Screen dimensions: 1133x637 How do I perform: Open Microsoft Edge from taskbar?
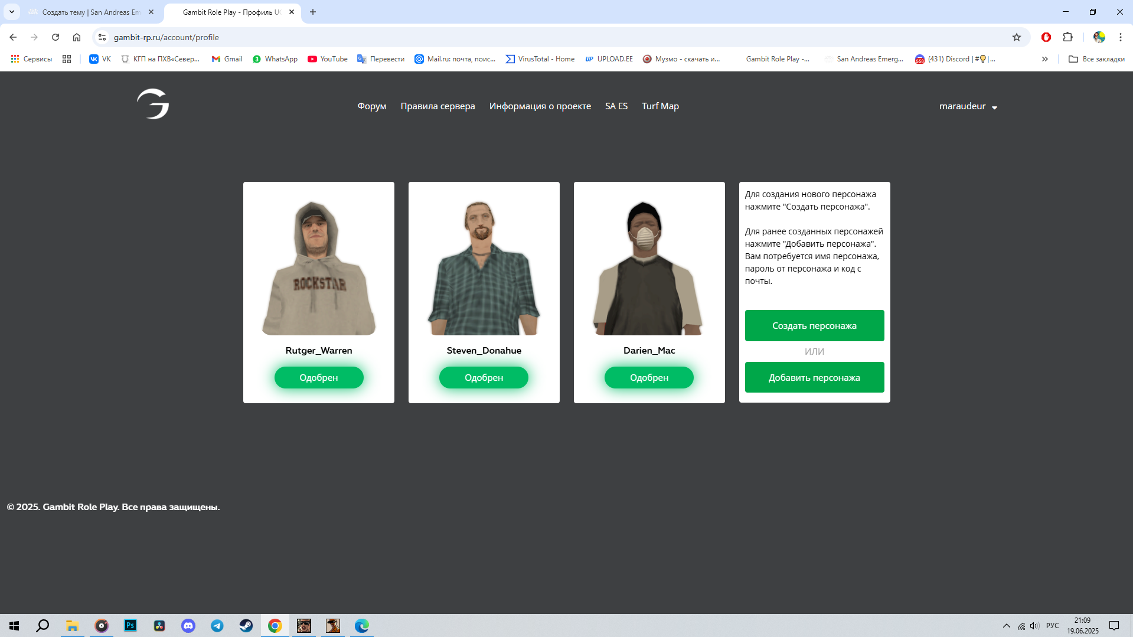pos(362,626)
